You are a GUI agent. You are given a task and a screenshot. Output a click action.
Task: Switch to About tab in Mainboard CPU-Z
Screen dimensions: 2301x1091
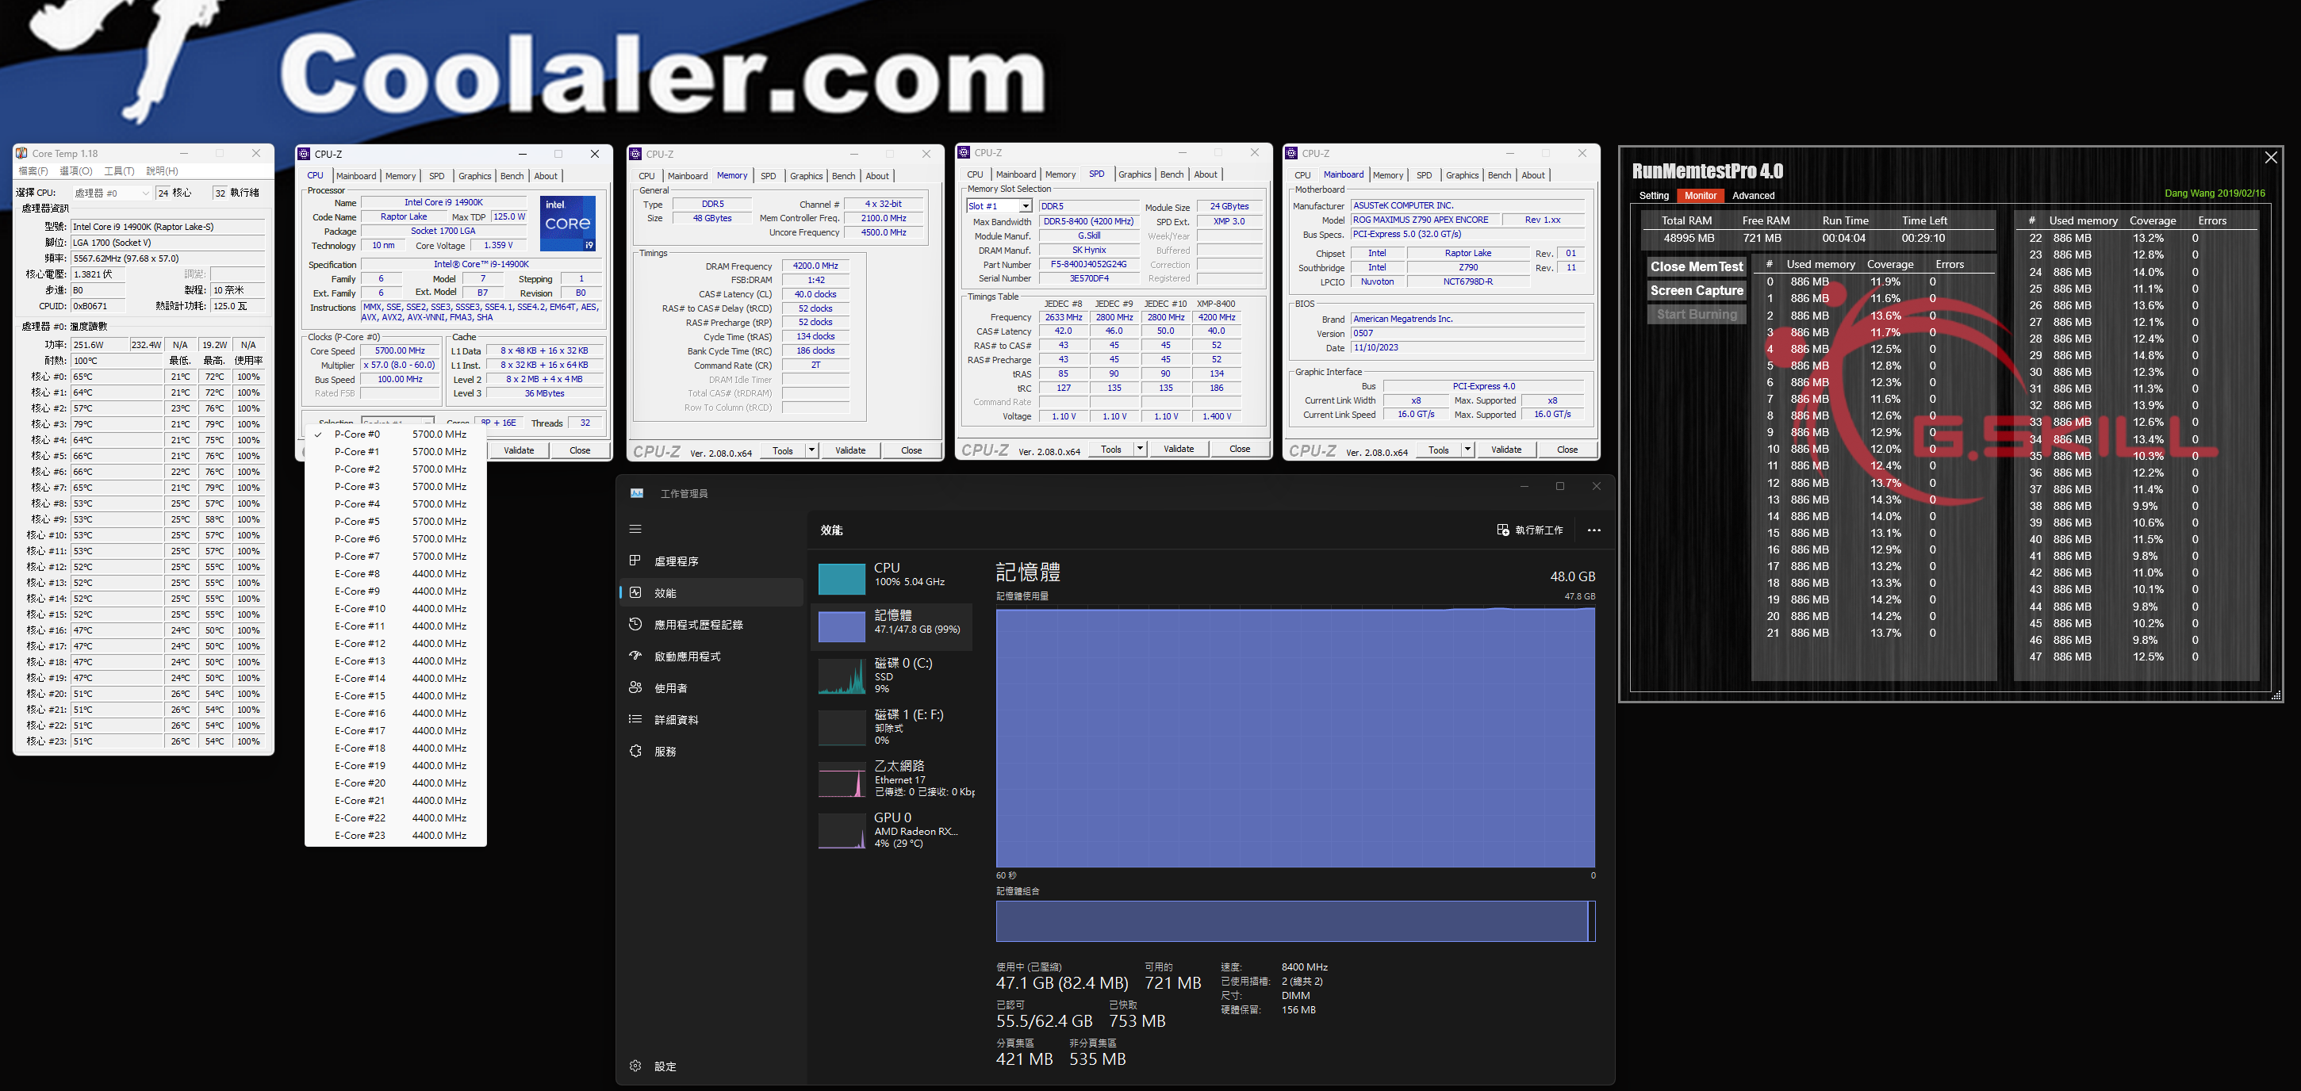1532,175
